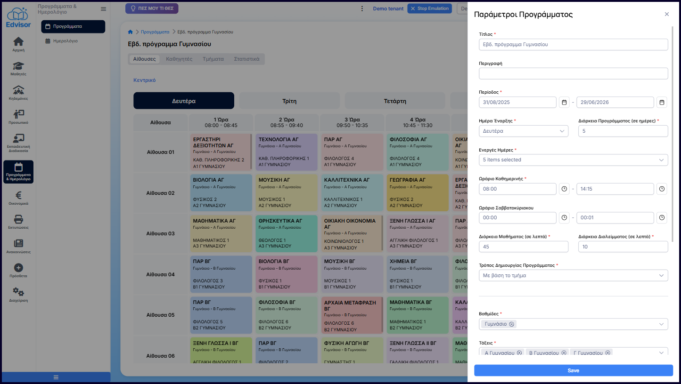Open Ημερολόγιο in the submenu

pos(65,41)
